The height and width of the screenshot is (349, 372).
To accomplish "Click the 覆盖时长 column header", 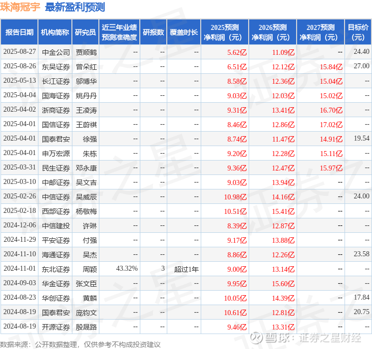I will [184, 32].
